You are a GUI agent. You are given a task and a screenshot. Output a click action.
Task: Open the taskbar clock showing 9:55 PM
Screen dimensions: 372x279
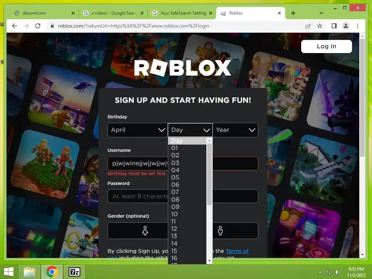356,272
